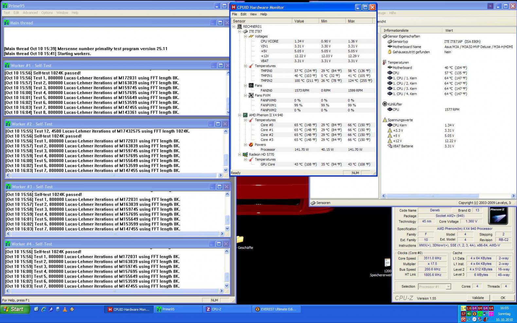The height and width of the screenshot is (323, 517).
Task: Open the Advanced menu in Prime95
Action: [x=30, y=13]
